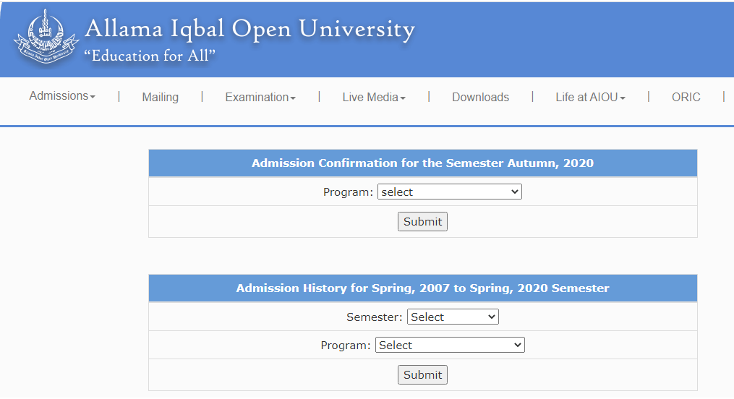Click Admission Confirmation Autumn 2020 heading
This screenshot has height=399, width=734.
pos(423,163)
